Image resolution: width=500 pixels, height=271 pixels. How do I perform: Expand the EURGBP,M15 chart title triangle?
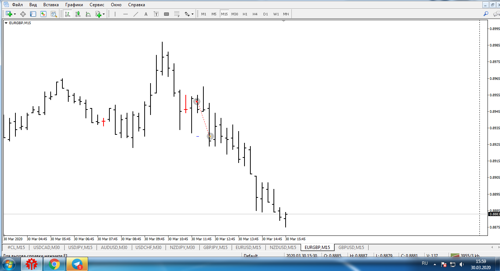click(x=6, y=23)
